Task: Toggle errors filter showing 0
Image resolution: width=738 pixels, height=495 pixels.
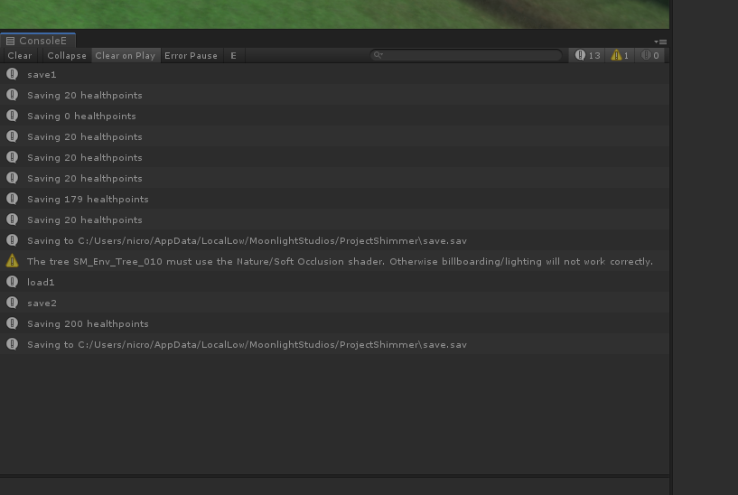Action: click(650, 55)
